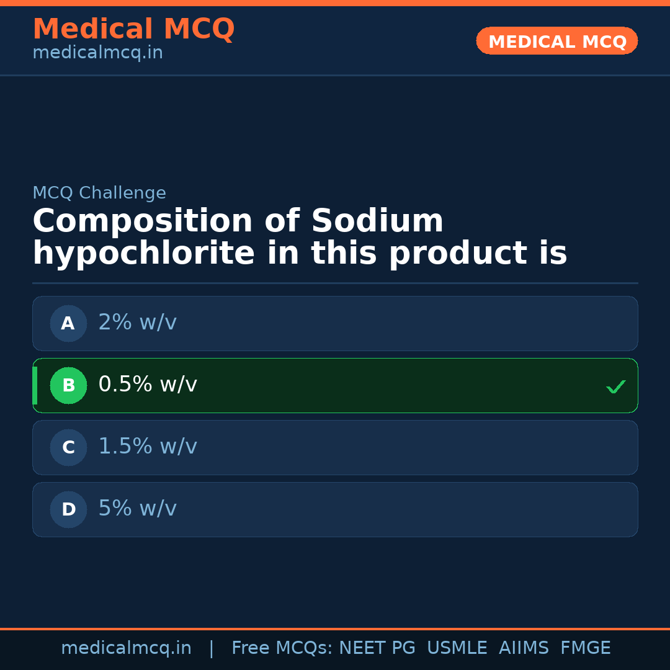Viewport: 670px width, 670px height.
Task: Open medicalmcq.in link in header
Action: coord(97,53)
